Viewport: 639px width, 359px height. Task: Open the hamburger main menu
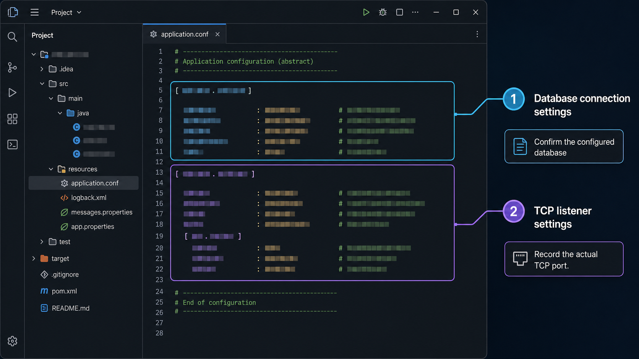point(34,12)
